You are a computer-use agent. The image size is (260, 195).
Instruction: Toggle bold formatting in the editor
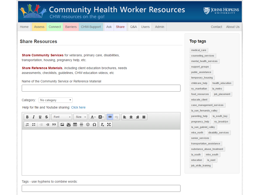27,117
